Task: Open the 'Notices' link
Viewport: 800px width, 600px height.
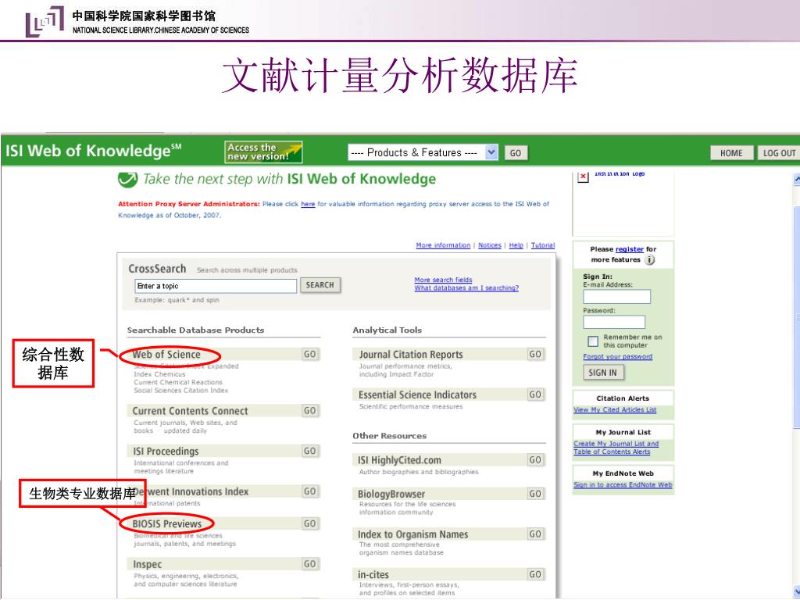Action: coord(489,245)
